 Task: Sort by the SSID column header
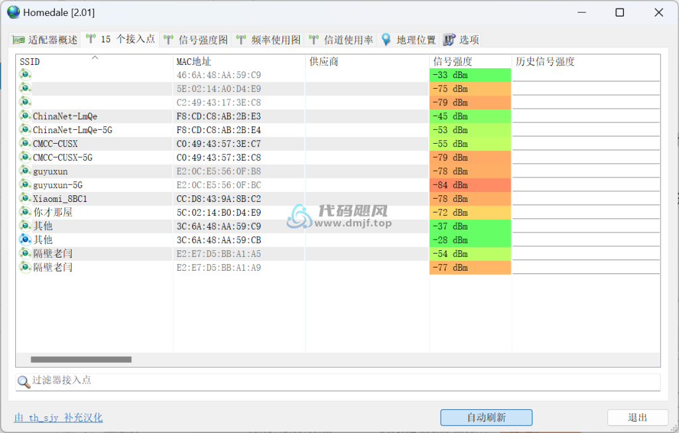94,62
